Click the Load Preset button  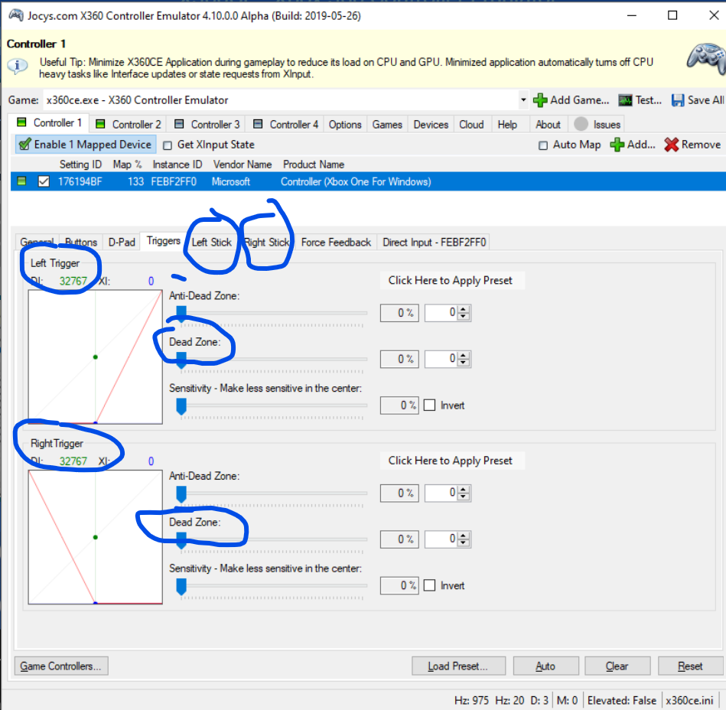[458, 666]
